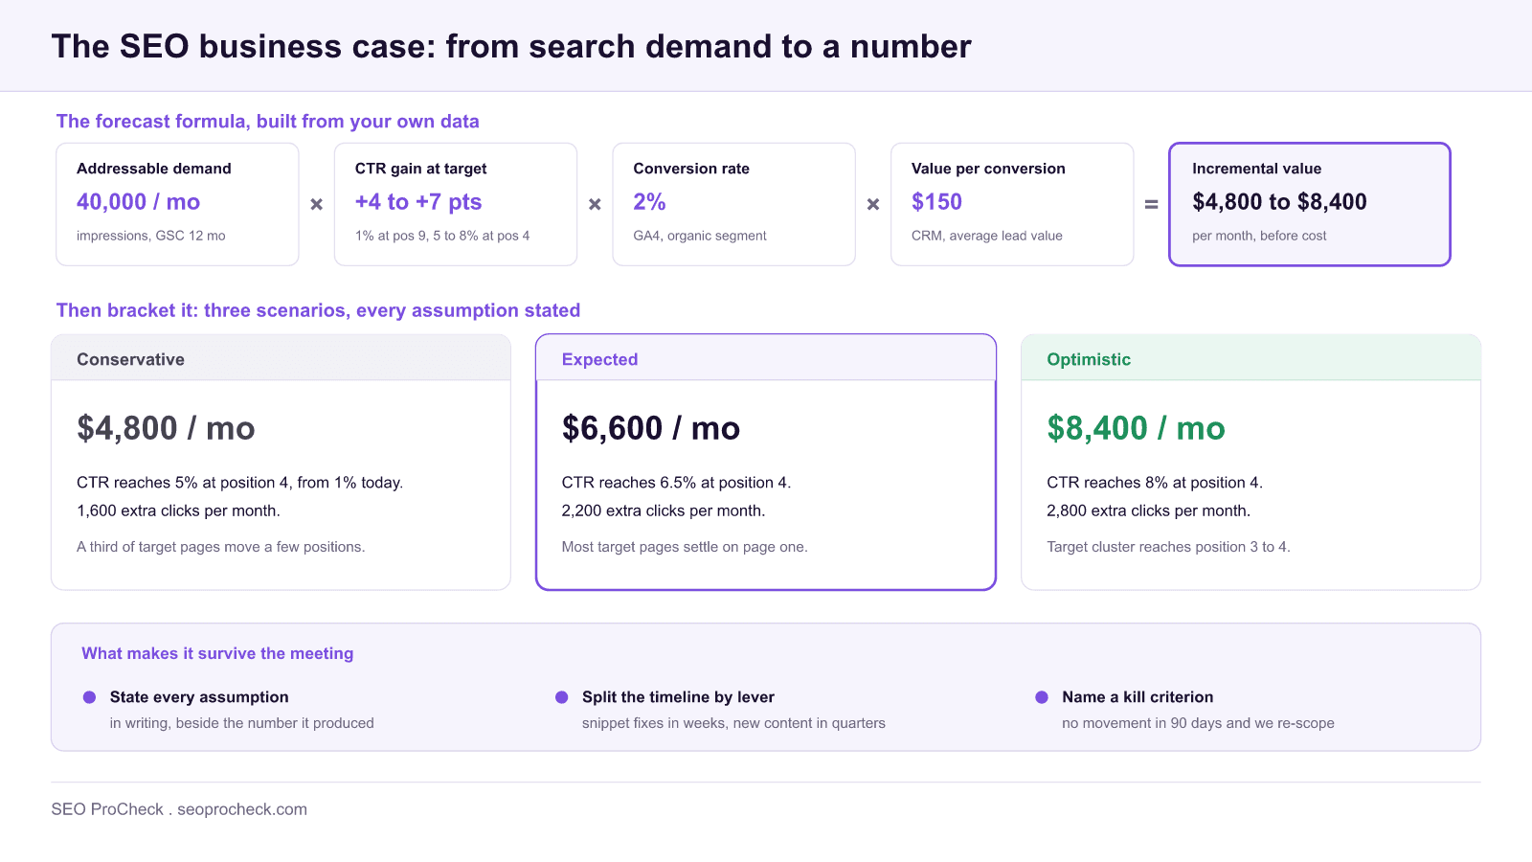This screenshot has height=862, width=1532.
Task: Click the 'Conservative' scenario header
Action: pos(281,358)
